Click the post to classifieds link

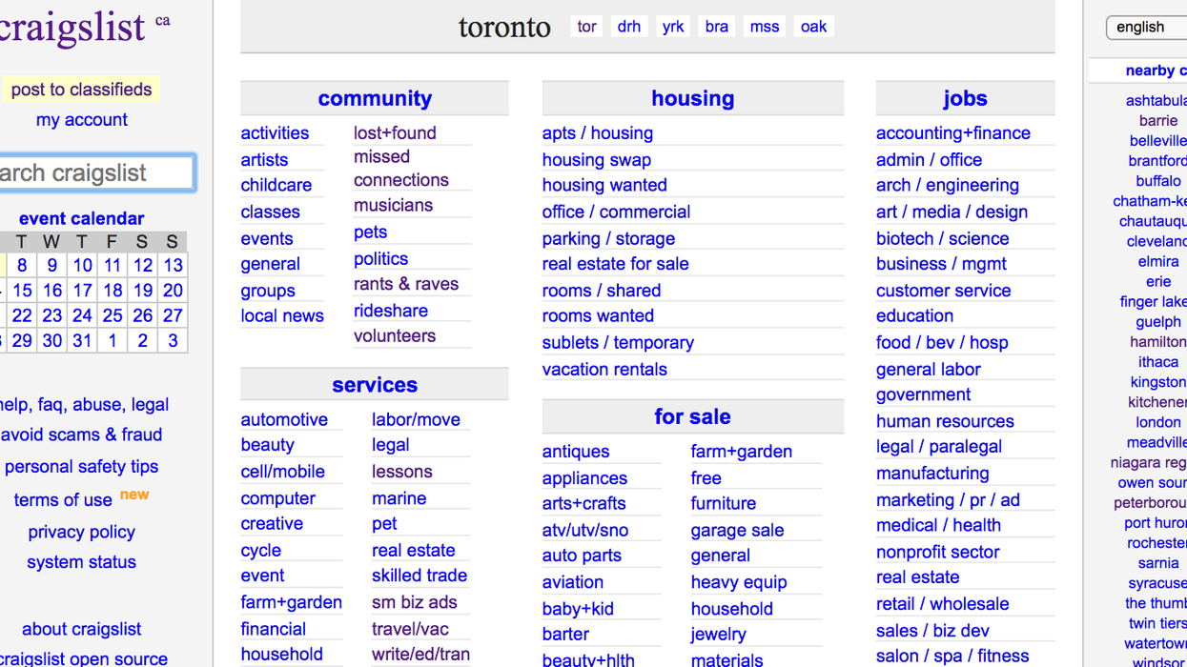(82, 90)
